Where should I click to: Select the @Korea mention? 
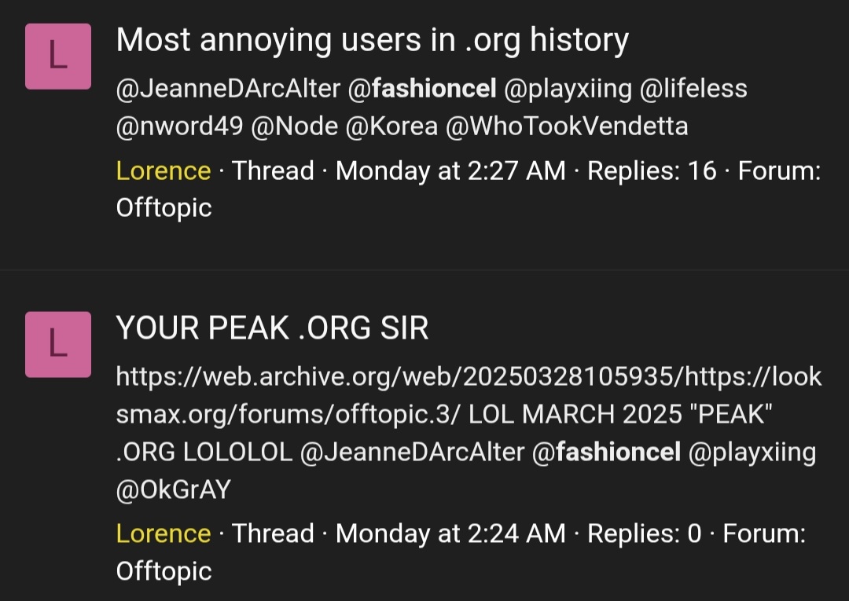pyautogui.click(x=391, y=126)
